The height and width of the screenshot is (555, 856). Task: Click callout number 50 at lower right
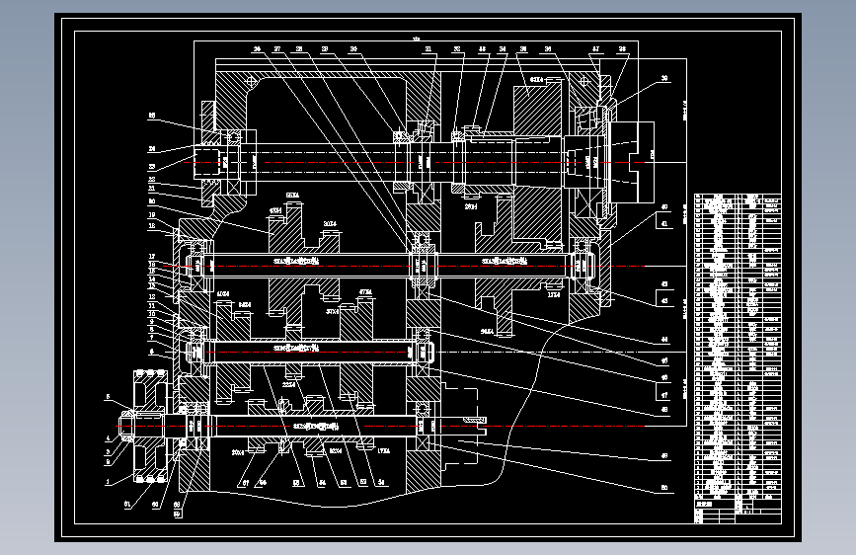pyautogui.click(x=664, y=487)
